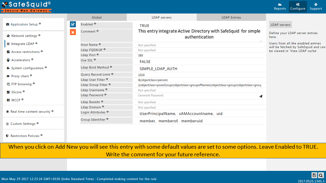Click the Generate Password paper plane icon
Viewport: 326px width, 183px height.
click(261, 96)
